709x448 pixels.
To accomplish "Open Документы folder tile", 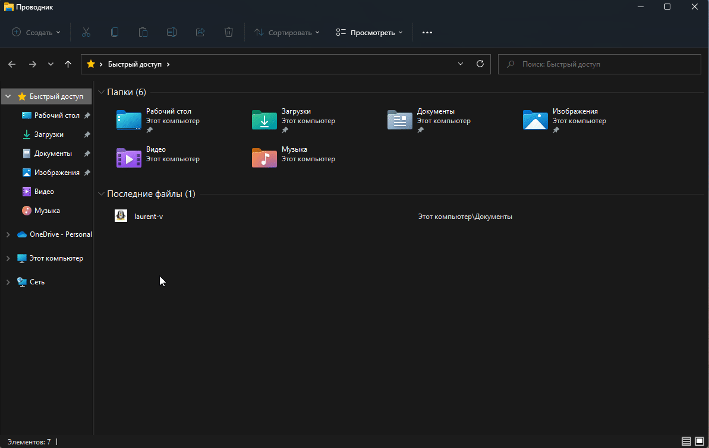I will coord(430,120).
